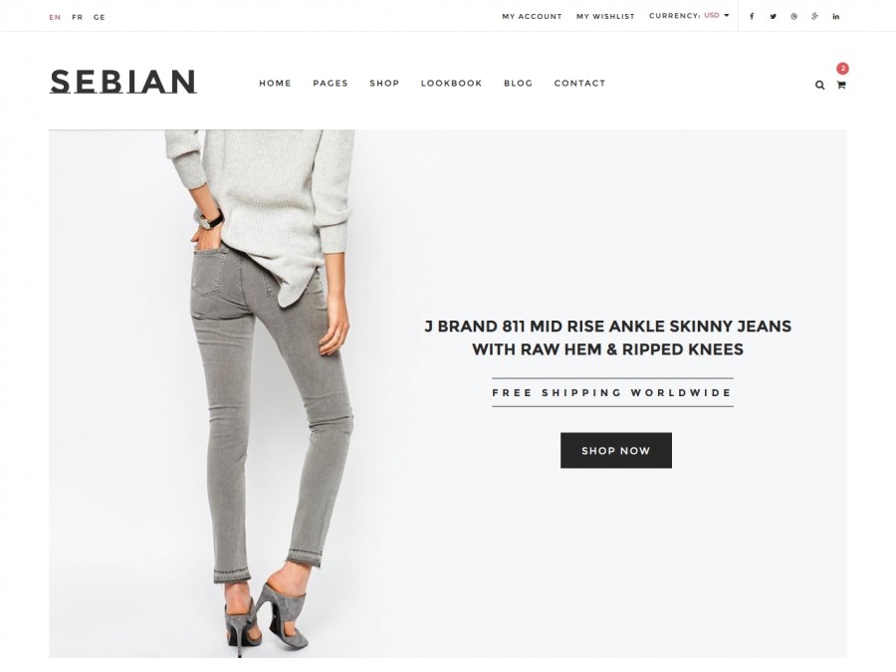Image resolution: width=896 pixels, height=672 pixels.
Task: Switch language to GE
Action: [x=100, y=17]
